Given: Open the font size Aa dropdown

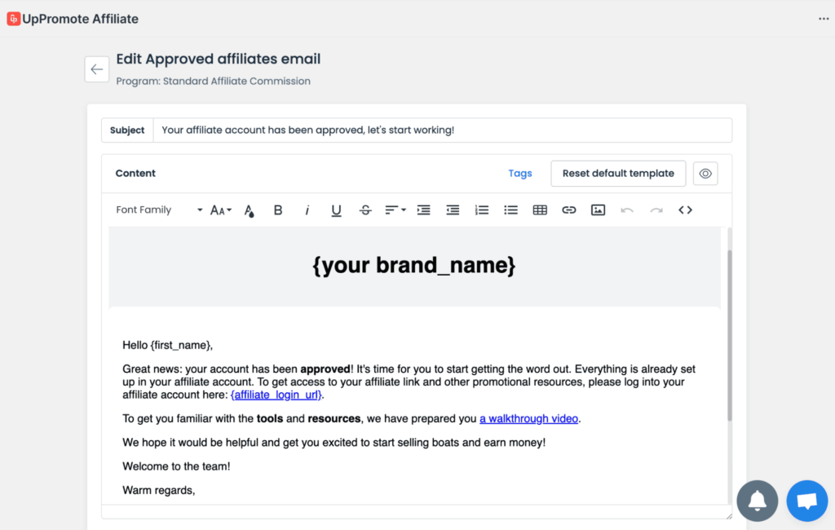Looking at the screenshot, I should pos(219,210).
